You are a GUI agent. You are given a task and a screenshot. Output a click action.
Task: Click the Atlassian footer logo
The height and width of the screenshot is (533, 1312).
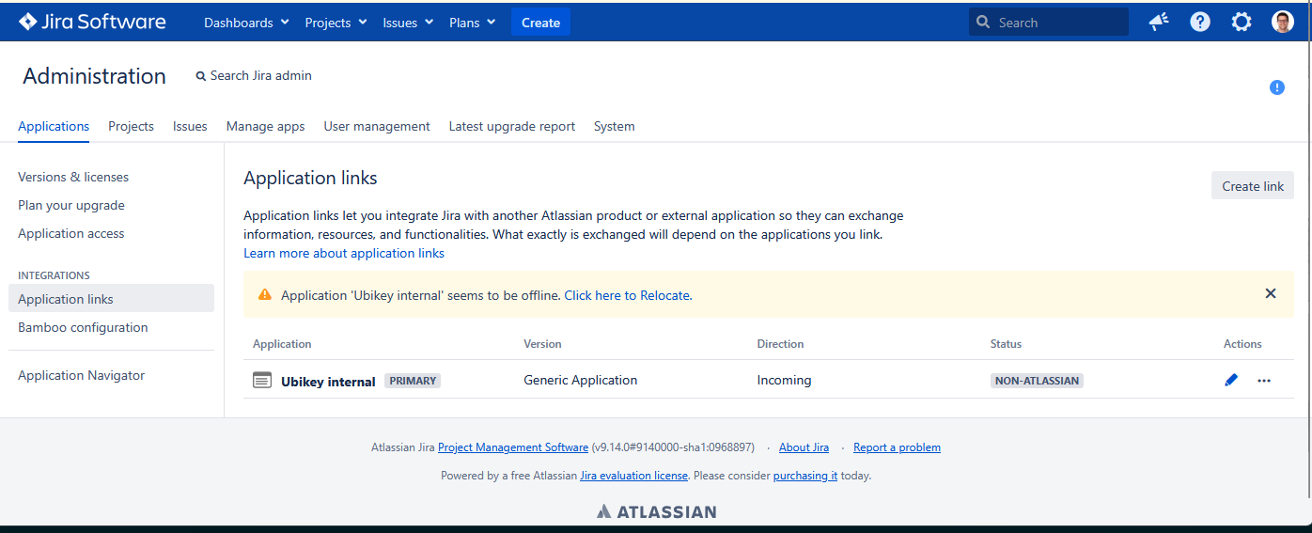(x=656, y=511)
